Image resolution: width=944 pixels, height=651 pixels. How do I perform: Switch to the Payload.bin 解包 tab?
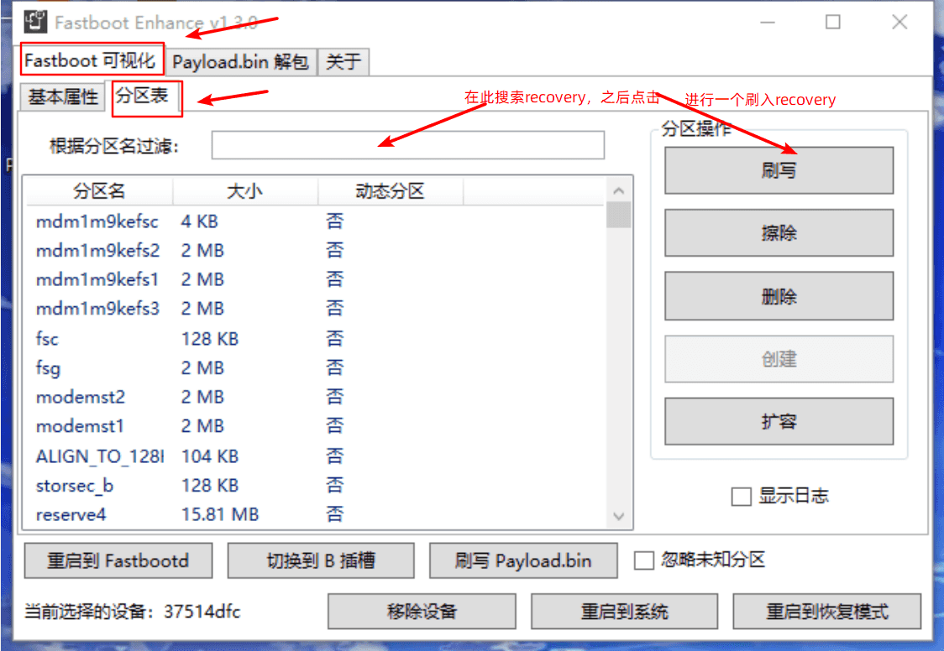240,62
